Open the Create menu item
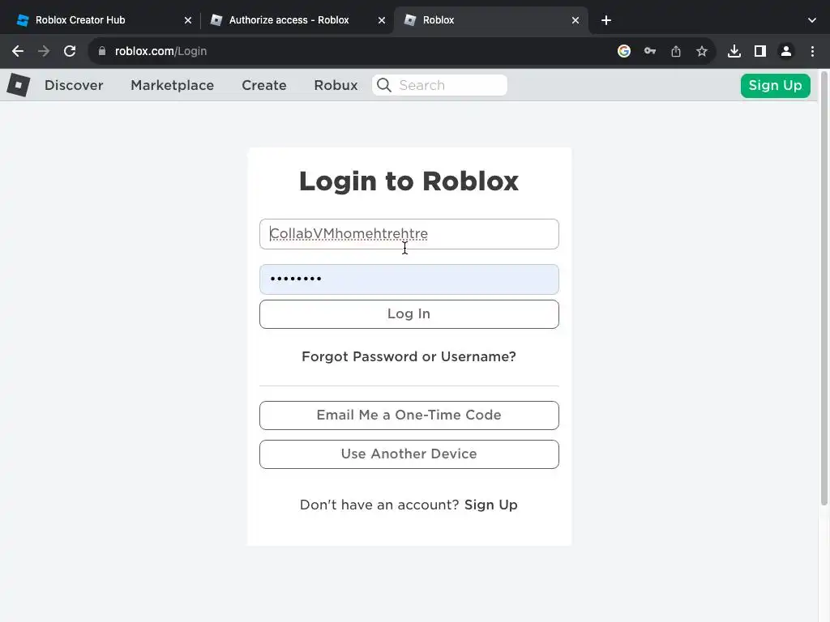The width and height of the screenshot is (830, 622). click(264, 85)
